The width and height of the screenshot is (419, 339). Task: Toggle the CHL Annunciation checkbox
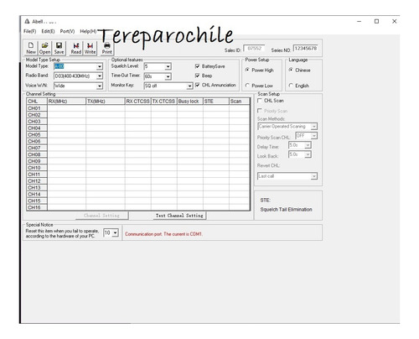[x=198, y=85]
